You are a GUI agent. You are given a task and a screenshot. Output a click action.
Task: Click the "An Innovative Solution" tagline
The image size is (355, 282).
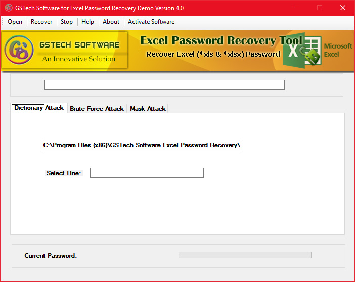click(78, 59)
